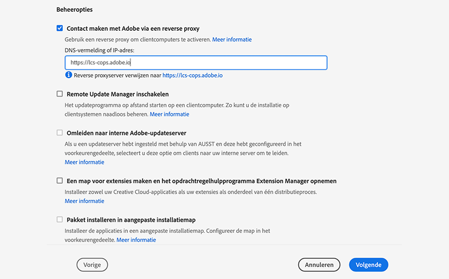Check Omleiden naar interne Adobe-updateserver option
This screenshot has width=449, height=279.
[x=60, y=133]
